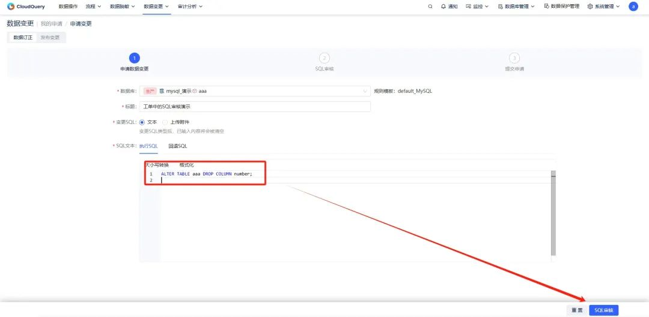Select the 文本 radio option
Screen dimensions: 649x317
[x=142, y=122]
